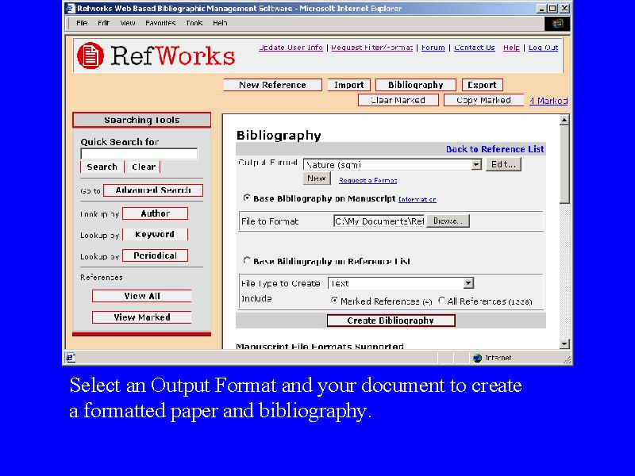The width and height of the screenshot is (635, 476).
Task: Click the Export button
Action: [482, 85]
